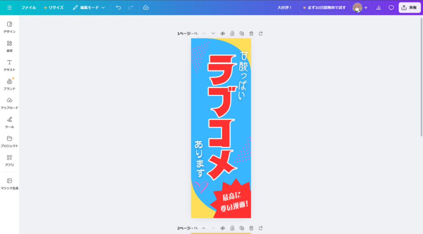The width and height of the screenshot is (423, 234).
Task: Open the 素材 elements panel
Action: point(10,46)
